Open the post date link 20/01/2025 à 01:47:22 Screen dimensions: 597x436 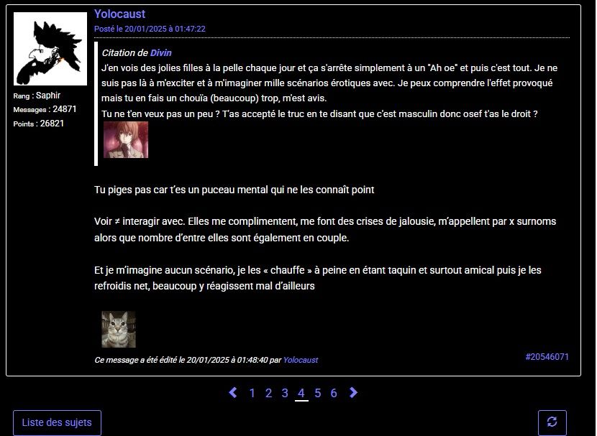tap(150, 29)
